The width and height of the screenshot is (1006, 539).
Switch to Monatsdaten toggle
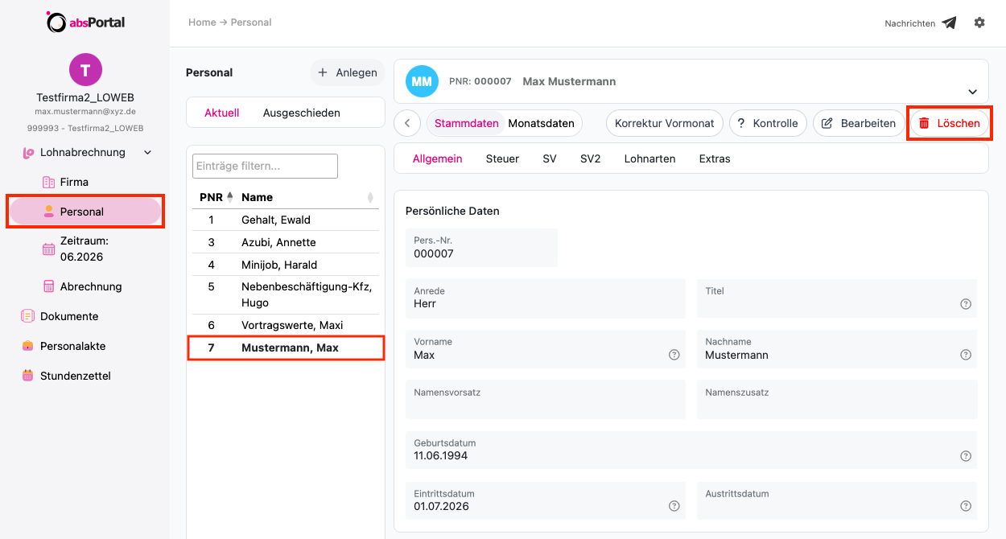541,123
